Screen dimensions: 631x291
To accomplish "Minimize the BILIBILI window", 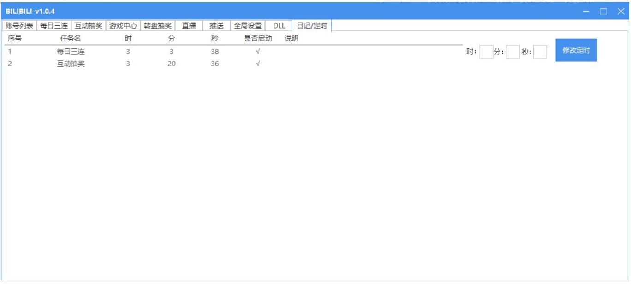I will (x=586, y=11).
